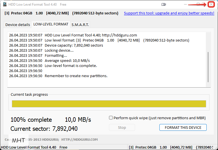Switch to the Device details tab
The width and height of the screenshot is (218, 150).
(x=18, y=25)
